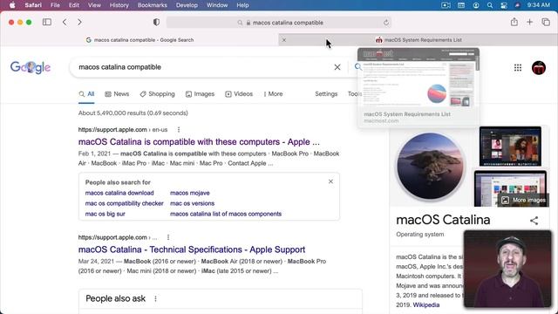Open macOS Catalina Technical Specifications result

pyautogui.click(x=192, y=249)
